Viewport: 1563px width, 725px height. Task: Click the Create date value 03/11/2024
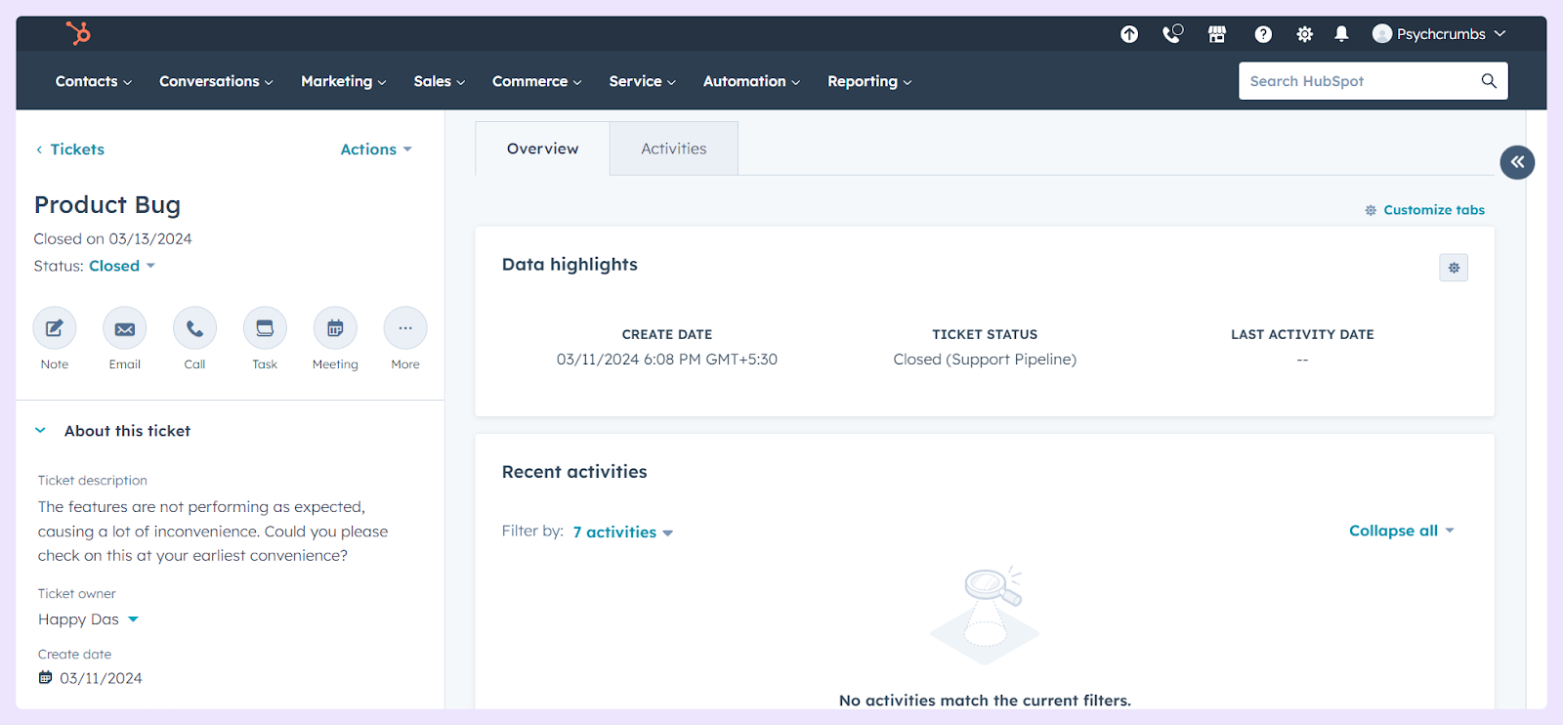[x=101, y=678]
